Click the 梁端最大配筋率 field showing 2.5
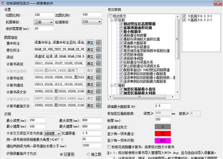Viewport: 223px width, 159px height. (163, 106)
